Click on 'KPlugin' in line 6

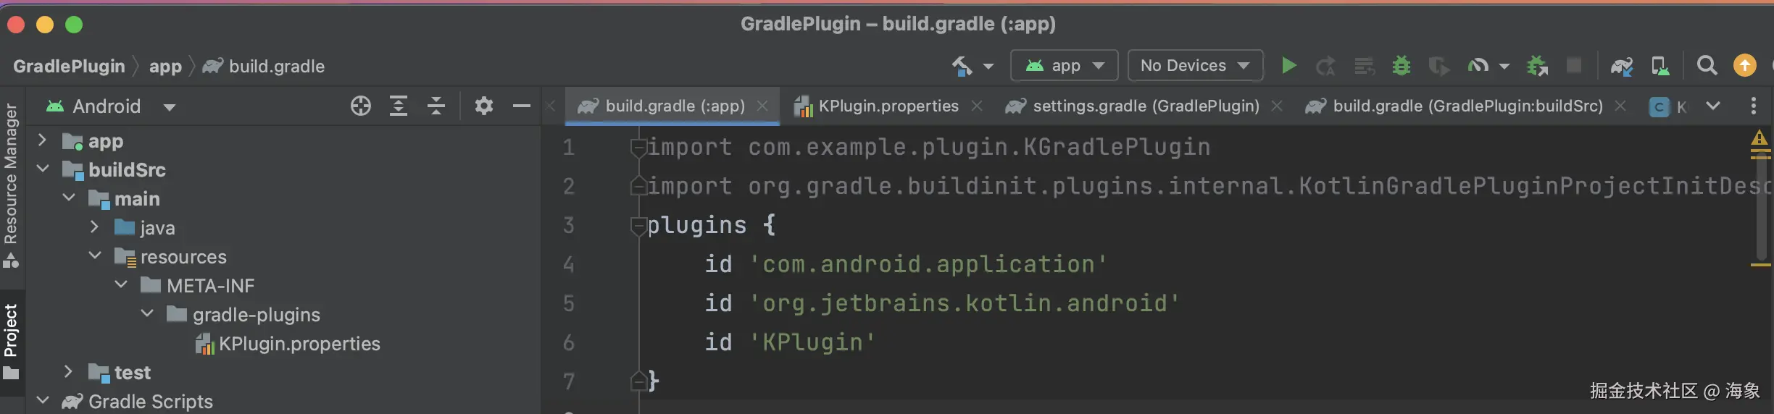tap(812, 342)
